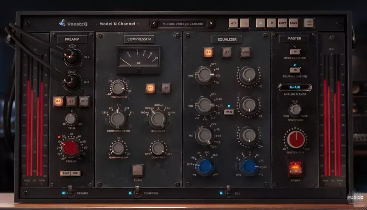Toggle the OVER SAMPLING IN button
The image size is (367, 210).
pyautogui.click(x=295, y=52)
